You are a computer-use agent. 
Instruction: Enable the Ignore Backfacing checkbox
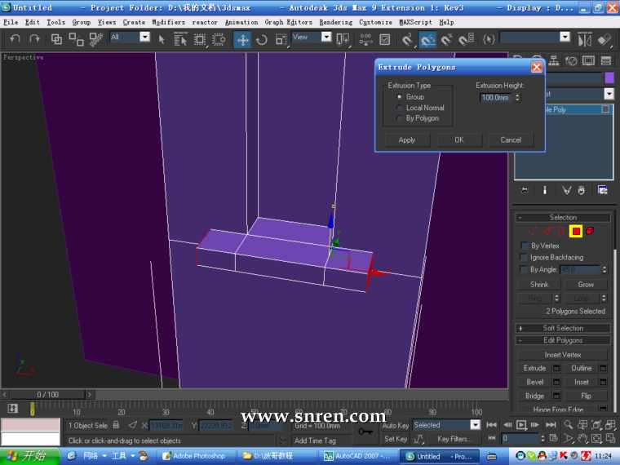pos(525,257)
